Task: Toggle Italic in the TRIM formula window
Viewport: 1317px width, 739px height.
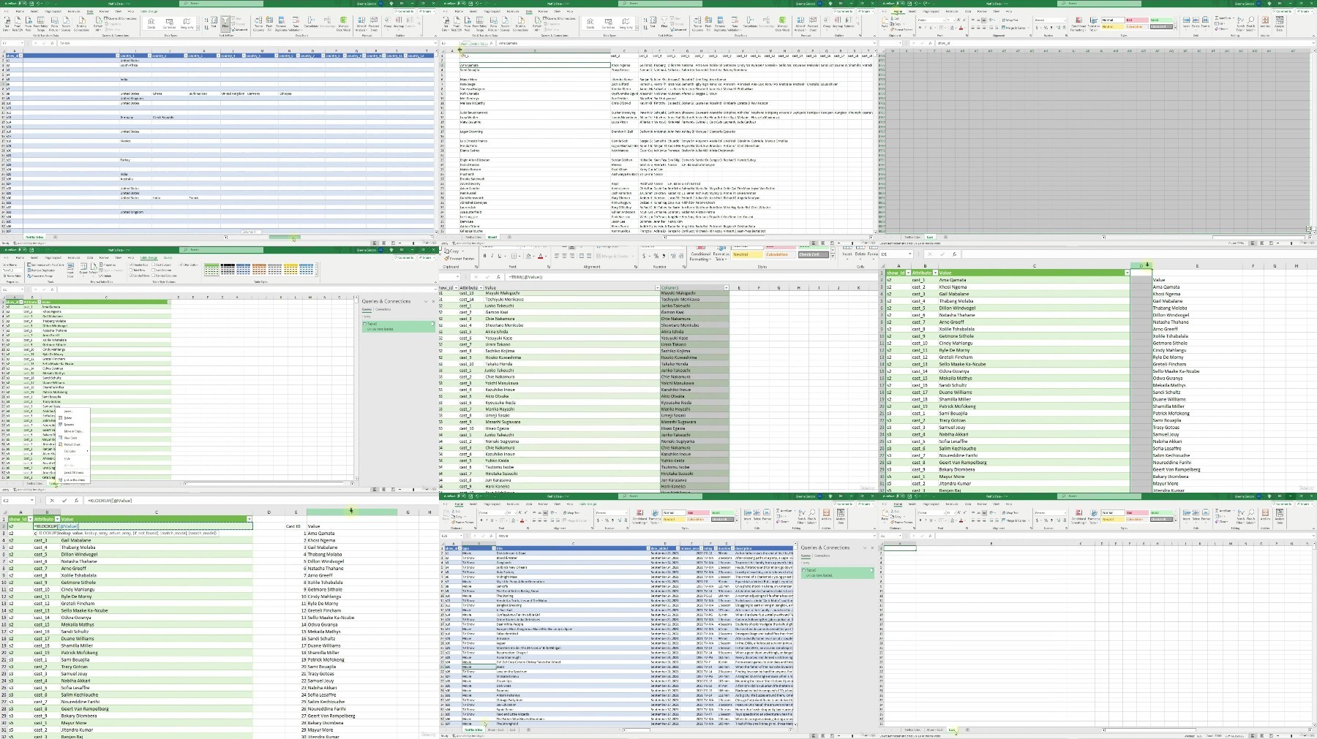Action: 492,256
